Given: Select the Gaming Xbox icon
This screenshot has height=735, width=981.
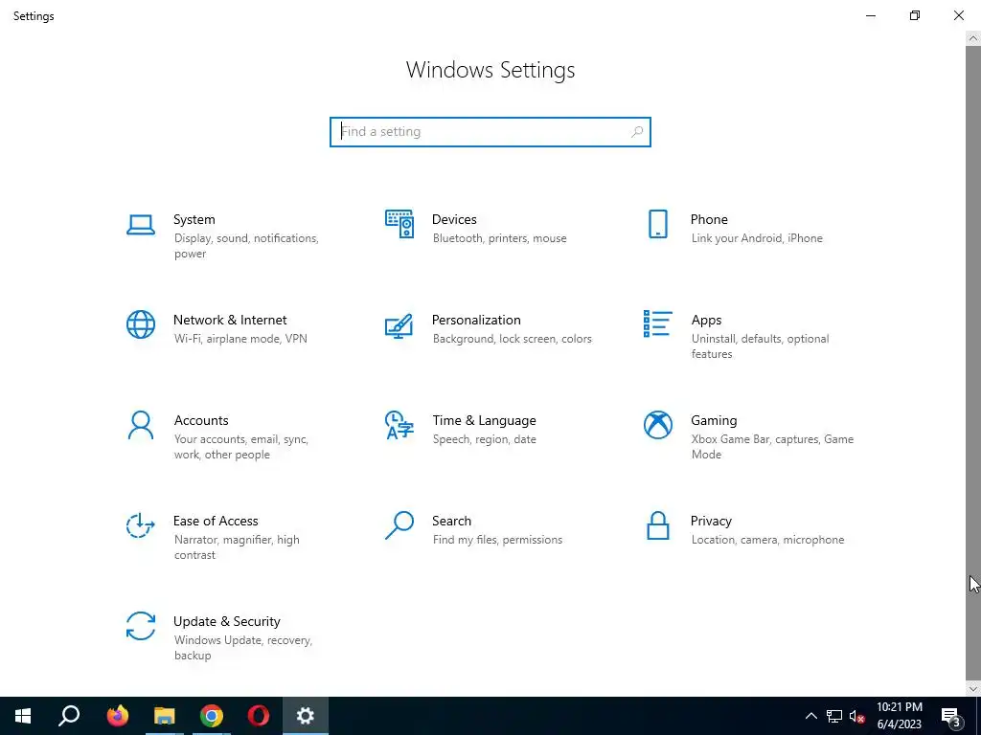Looking at the screenshot, I should tap(657, 425).
